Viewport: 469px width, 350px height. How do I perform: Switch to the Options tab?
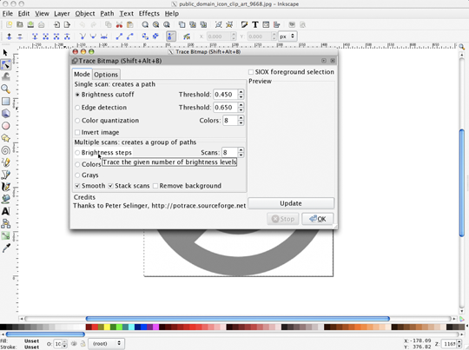coord(106,75)
